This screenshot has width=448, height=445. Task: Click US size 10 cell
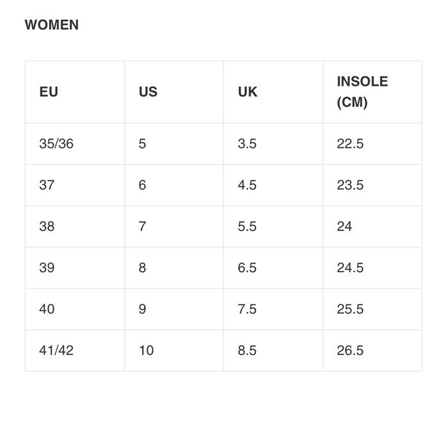pyautogui.click(x=146, y=350)
